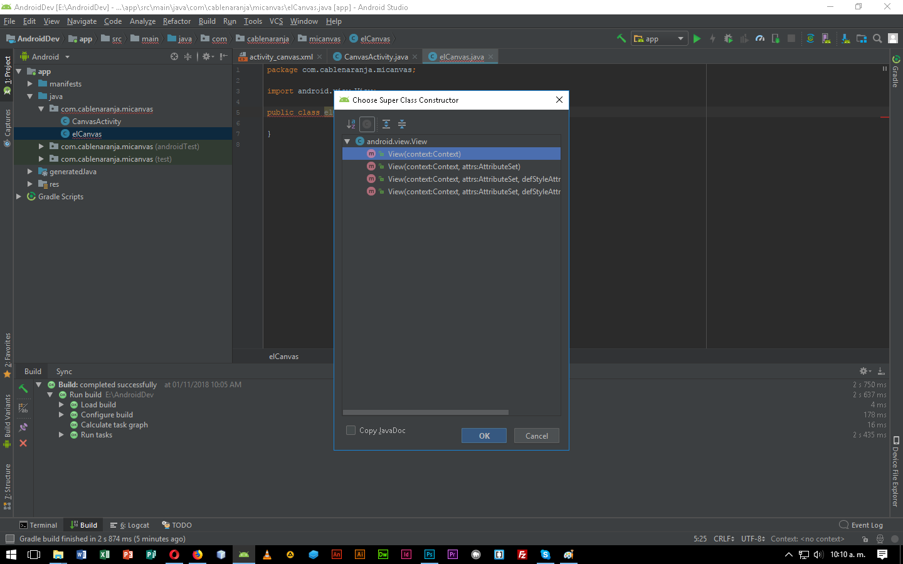Screen dimensions: 903x564
Task: Click the sort alphabetically icon in dialog
Action: pyautogui.click(x=351, y=124)
